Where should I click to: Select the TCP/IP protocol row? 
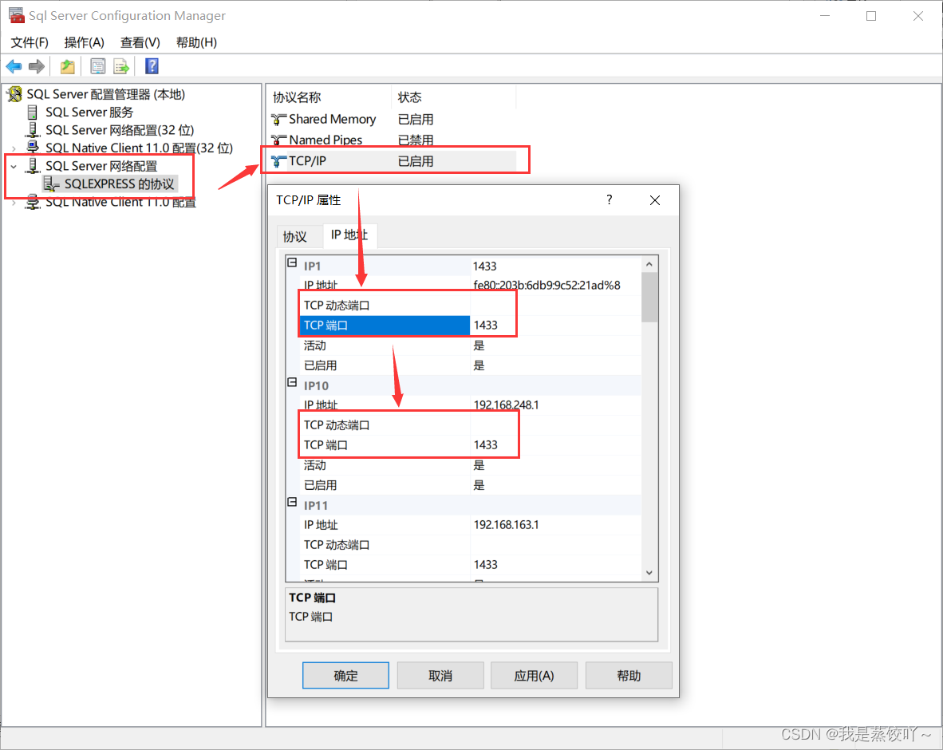(392, 161)
